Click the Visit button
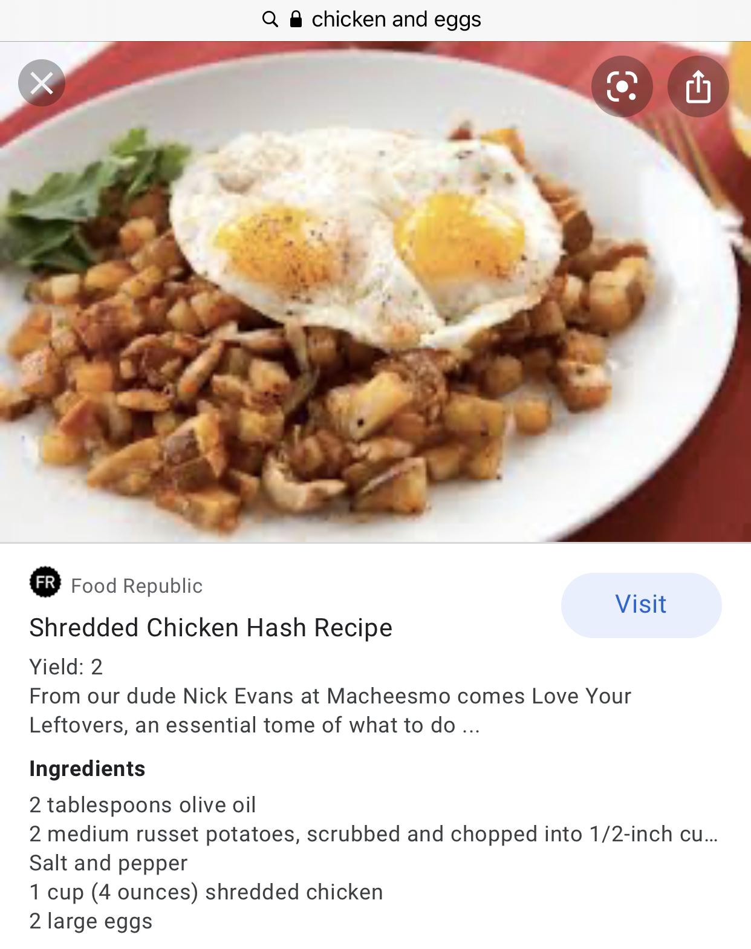The image size is (751, 949). 641,605
